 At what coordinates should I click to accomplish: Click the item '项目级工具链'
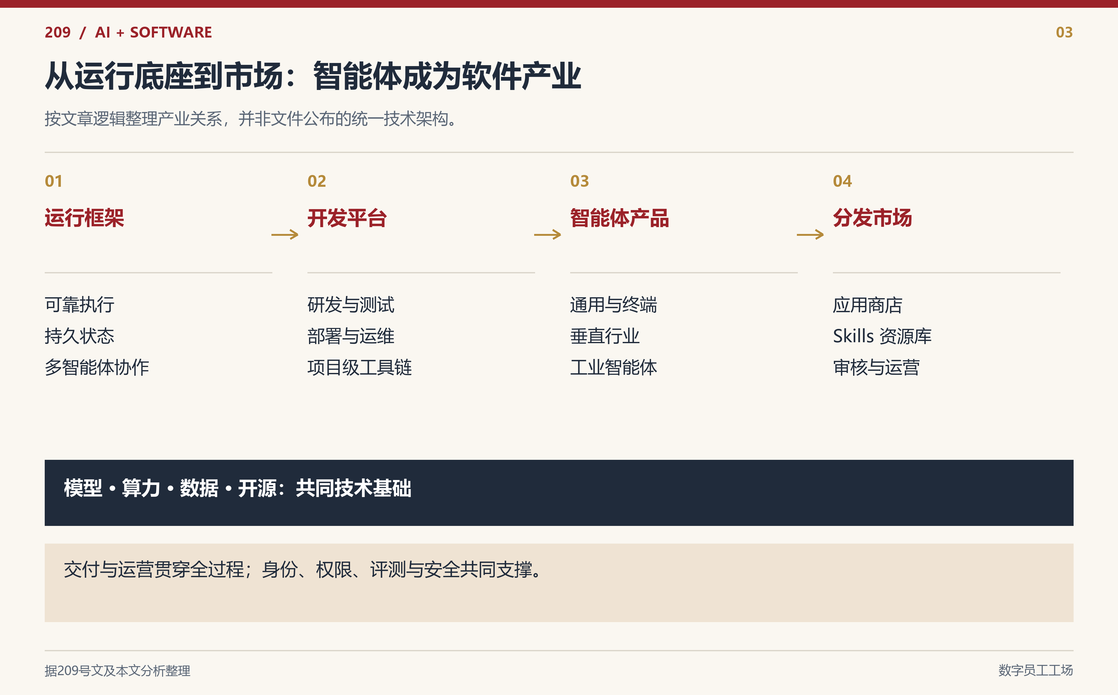pos(360,368)
